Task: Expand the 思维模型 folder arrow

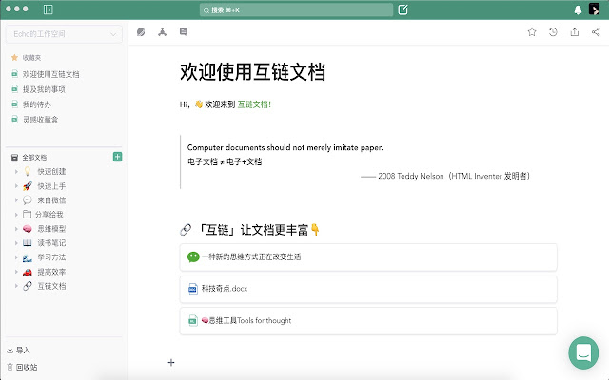Action: [16, 229]
